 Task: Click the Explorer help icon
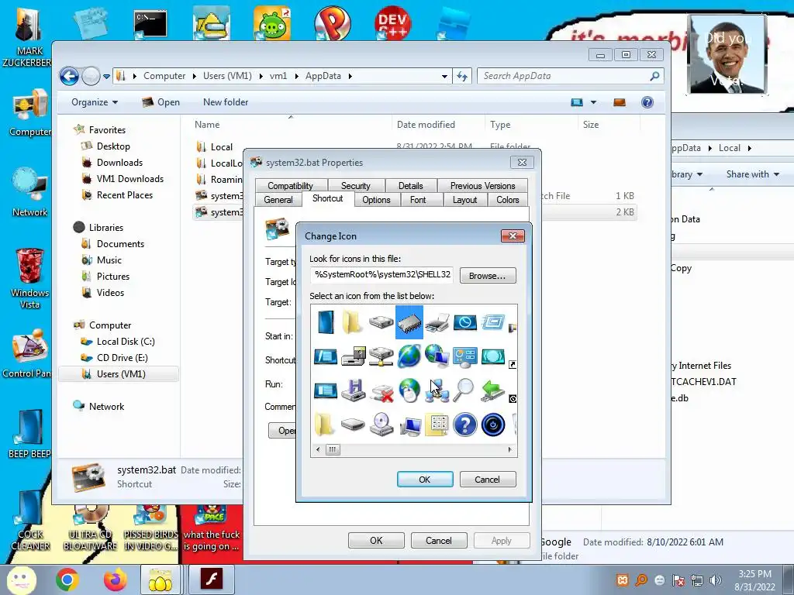647,102
